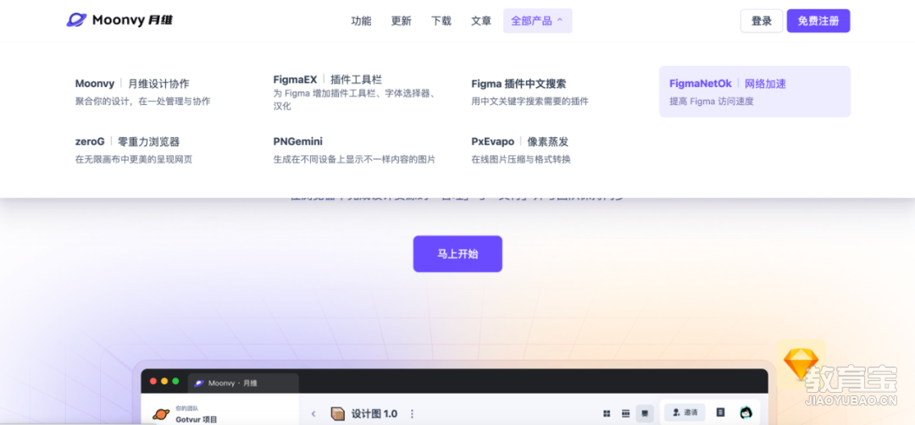Click the Sketch diamond icon
Image resolution: width=915 pixels, height=425 pixels.
801,363
